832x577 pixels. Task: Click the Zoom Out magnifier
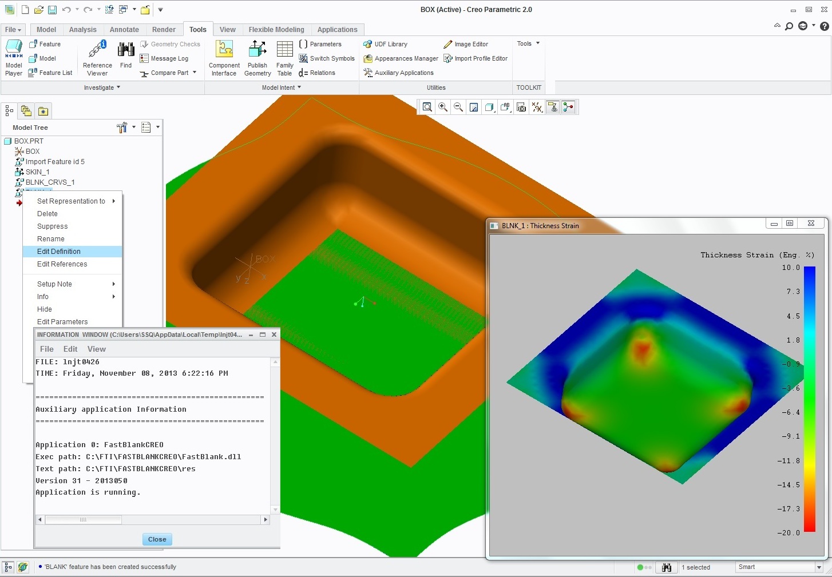pos(458,107)
